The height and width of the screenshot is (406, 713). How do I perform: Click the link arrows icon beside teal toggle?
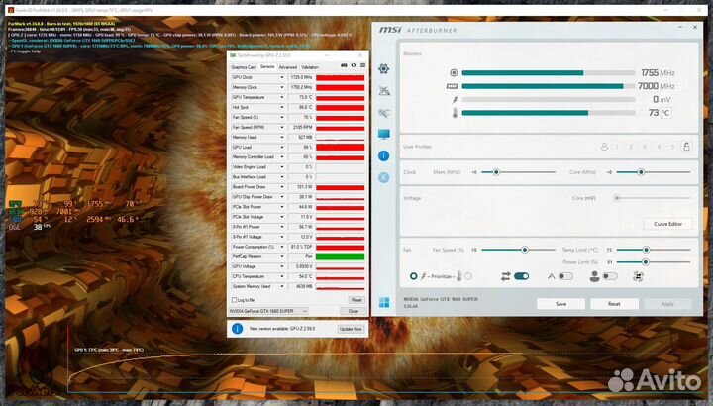click(506, 276)
